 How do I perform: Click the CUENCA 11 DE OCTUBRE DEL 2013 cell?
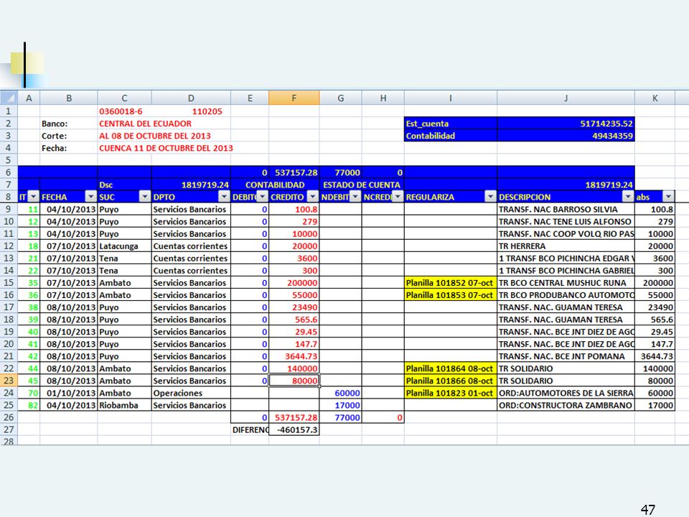coord(166,148)
